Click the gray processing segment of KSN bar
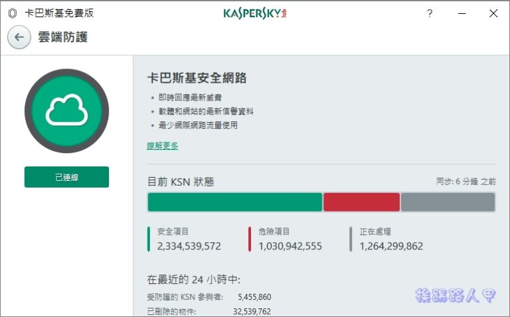This screenshot has width=510, height=317. tap(448, 202)
